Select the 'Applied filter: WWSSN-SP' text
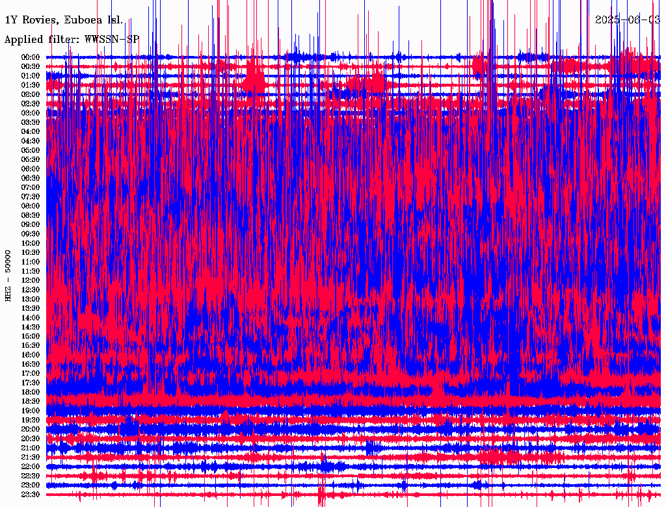Viewport: 666px width, 507px height. coord(72,39)
